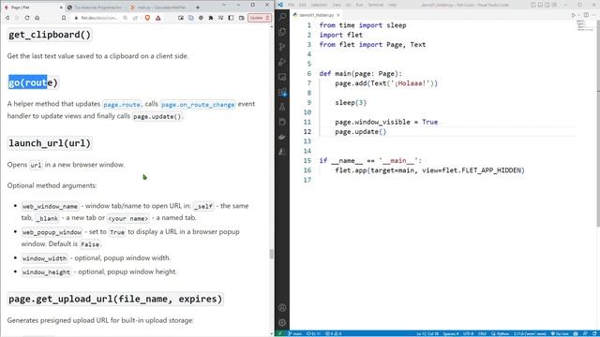Screen dimensions: 600x337
Task: Open Remote Explorer view in activity bar
Action: click(x=282, y=77)
